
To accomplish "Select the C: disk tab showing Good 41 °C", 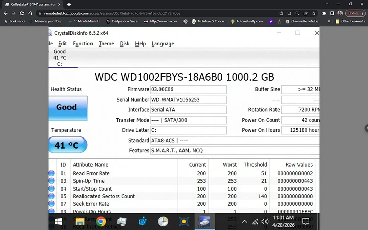I will (x=60, y=58).
